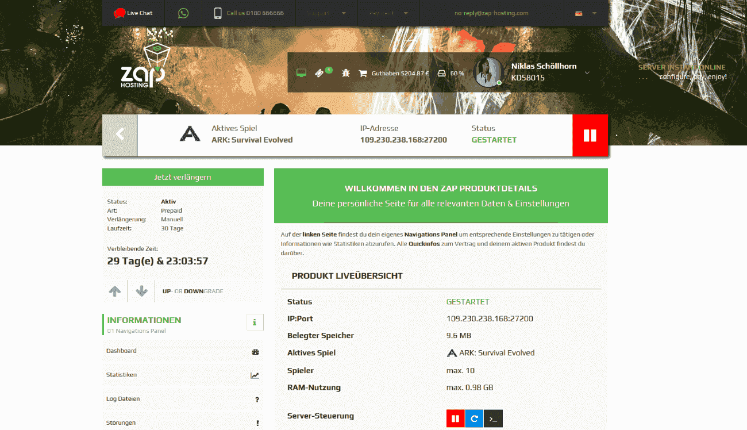Restart server with blue refresh button
747x430 pixels.
(474, 419)
